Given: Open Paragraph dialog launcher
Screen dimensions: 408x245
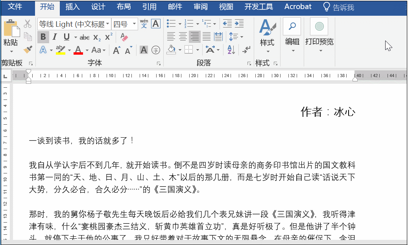Looking at the screenshot, I should [249, 64].
